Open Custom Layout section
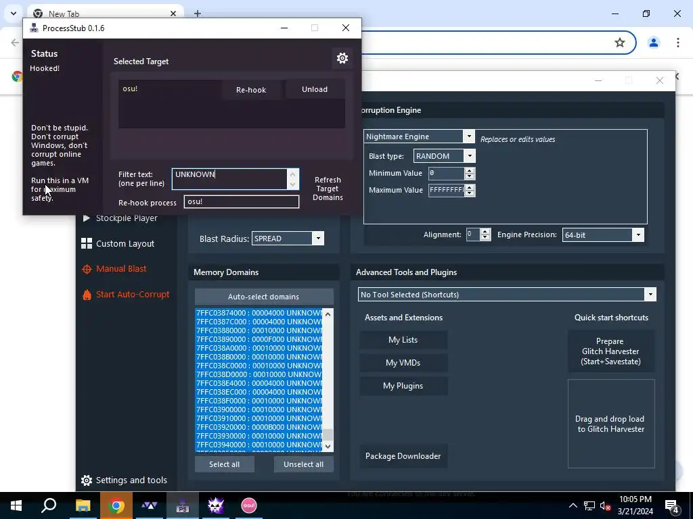The image size is (693, 519). point(125,243)
